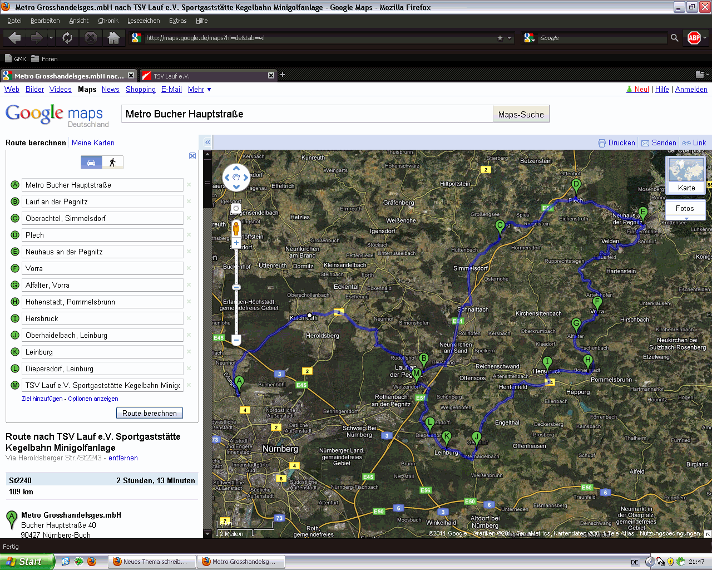Click the Optionen anzeigen link
This screenshot has width=712, height=570.
93,399
